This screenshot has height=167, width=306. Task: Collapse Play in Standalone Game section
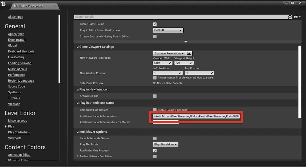(78, 103)
